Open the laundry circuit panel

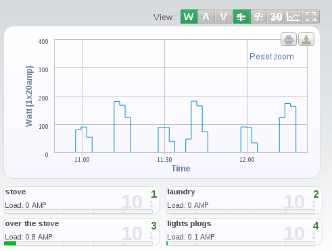tap(244, 200)
